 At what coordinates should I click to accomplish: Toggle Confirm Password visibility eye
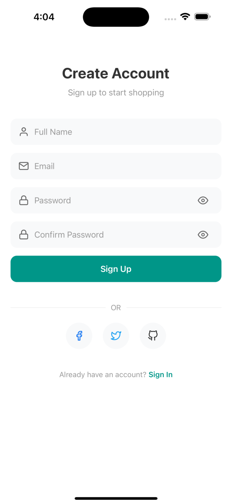203,234
